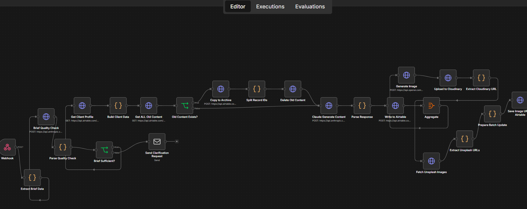The width and height of the screenshot is (527, 209).
Task: Add node after Send Clarification Request
Action: click(x=177, y=142)
